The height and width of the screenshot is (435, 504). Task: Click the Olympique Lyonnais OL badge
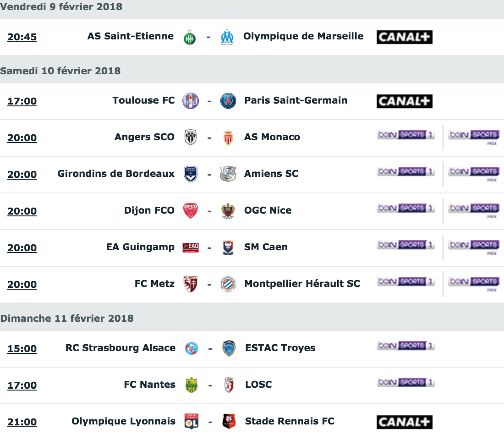tap(191, 421)
